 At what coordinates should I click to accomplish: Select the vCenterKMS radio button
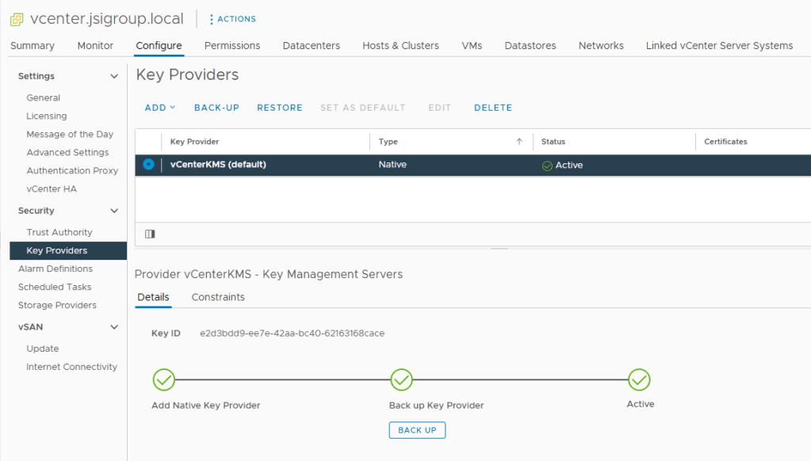(148, 165)
